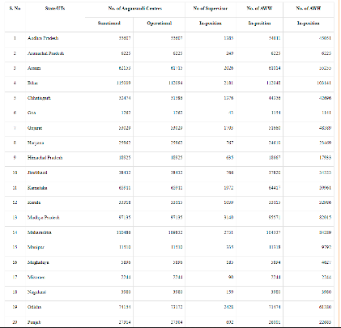Select the Nagaland state cell
Image resolution: width=341 pixels, height=328 pixels.
point(36,292)
